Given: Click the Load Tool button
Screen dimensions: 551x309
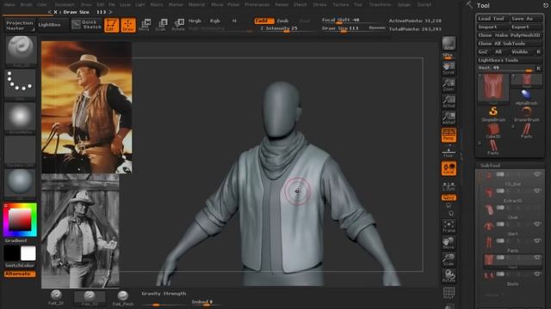Looking at the screenshot, I should pyautogui.click(x=492, y=19).
